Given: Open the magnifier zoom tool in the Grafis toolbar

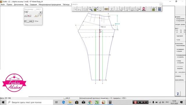Looking at the screenshot, I should (90, 9).
